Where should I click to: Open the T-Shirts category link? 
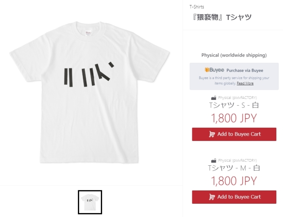click(197, 7)
